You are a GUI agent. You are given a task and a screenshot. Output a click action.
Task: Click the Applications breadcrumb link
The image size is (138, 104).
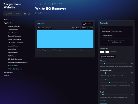click(47, 4)
